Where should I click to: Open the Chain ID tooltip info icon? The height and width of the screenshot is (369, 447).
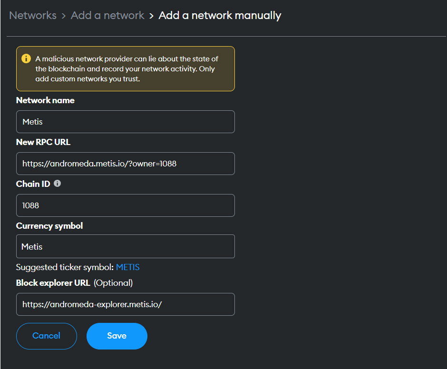click(x=57, y=184)
